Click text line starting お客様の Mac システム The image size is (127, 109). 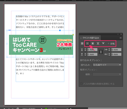pyautogui.click(x=40, y=16)
